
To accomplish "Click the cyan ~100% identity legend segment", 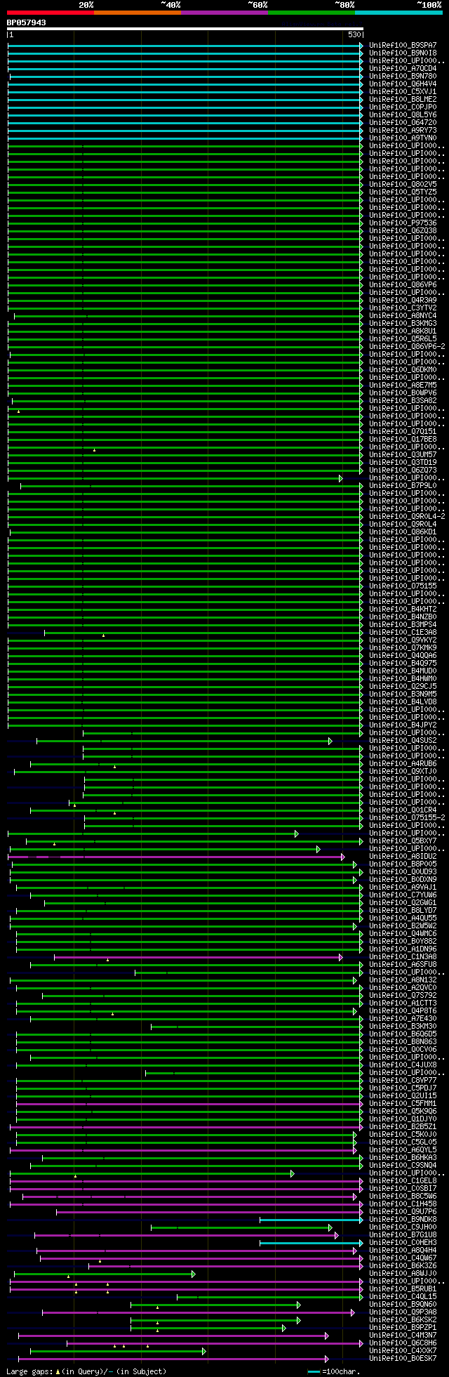I will (398, 13).
